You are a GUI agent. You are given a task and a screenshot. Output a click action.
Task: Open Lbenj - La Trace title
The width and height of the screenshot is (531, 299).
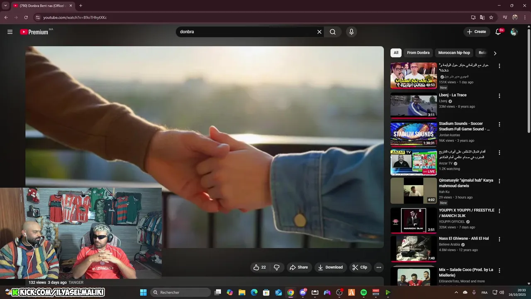click(x=453, y=95)
